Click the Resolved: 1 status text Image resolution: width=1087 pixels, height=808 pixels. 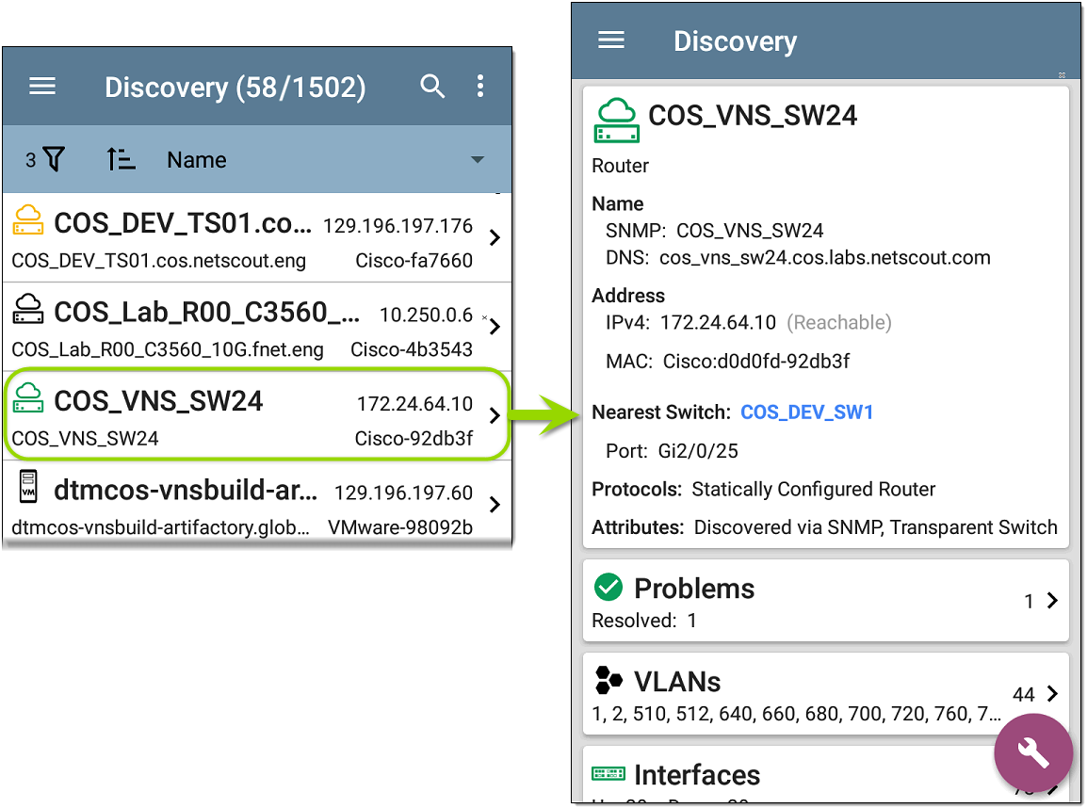pyautogui.click(x=644, y=621)
